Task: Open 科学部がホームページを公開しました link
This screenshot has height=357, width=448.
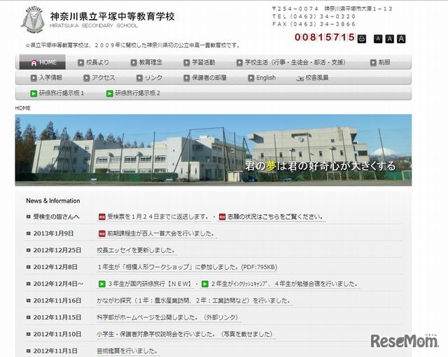Action: click(168, 317)
